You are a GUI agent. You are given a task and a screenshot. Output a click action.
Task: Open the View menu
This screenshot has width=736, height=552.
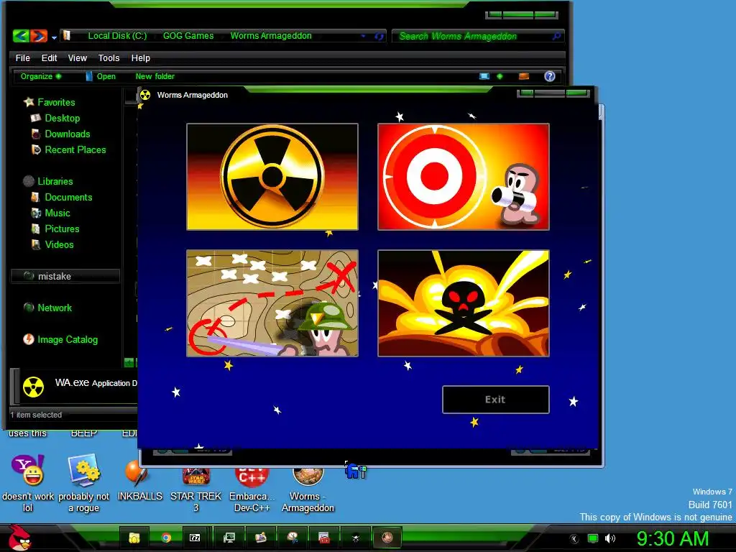[x=78, y=57]
